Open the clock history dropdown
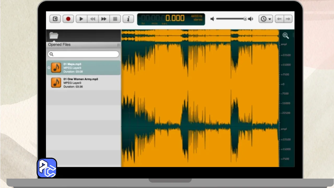This screenshot has height=188, width=334. tap(266, 19)
